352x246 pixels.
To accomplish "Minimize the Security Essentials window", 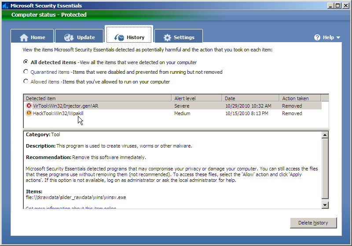I will [x=330, y=6].
